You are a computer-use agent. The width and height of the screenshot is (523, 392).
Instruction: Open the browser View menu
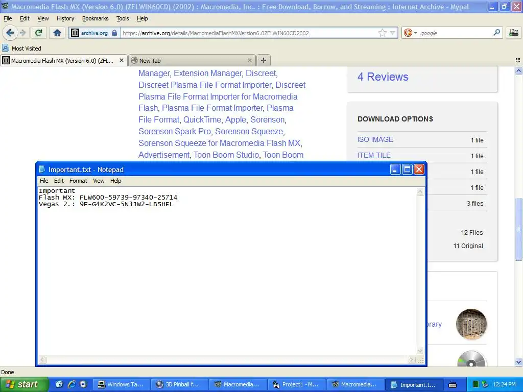click(x=43, y=18)
